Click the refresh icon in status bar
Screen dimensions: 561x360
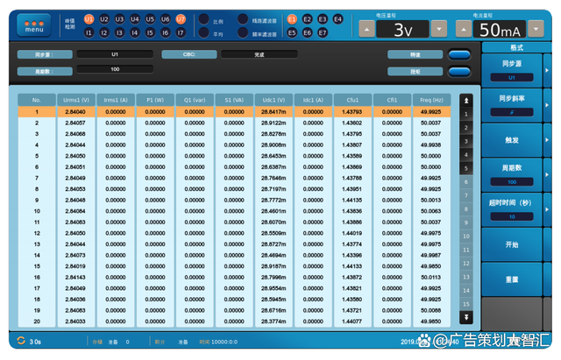point(21,341)
